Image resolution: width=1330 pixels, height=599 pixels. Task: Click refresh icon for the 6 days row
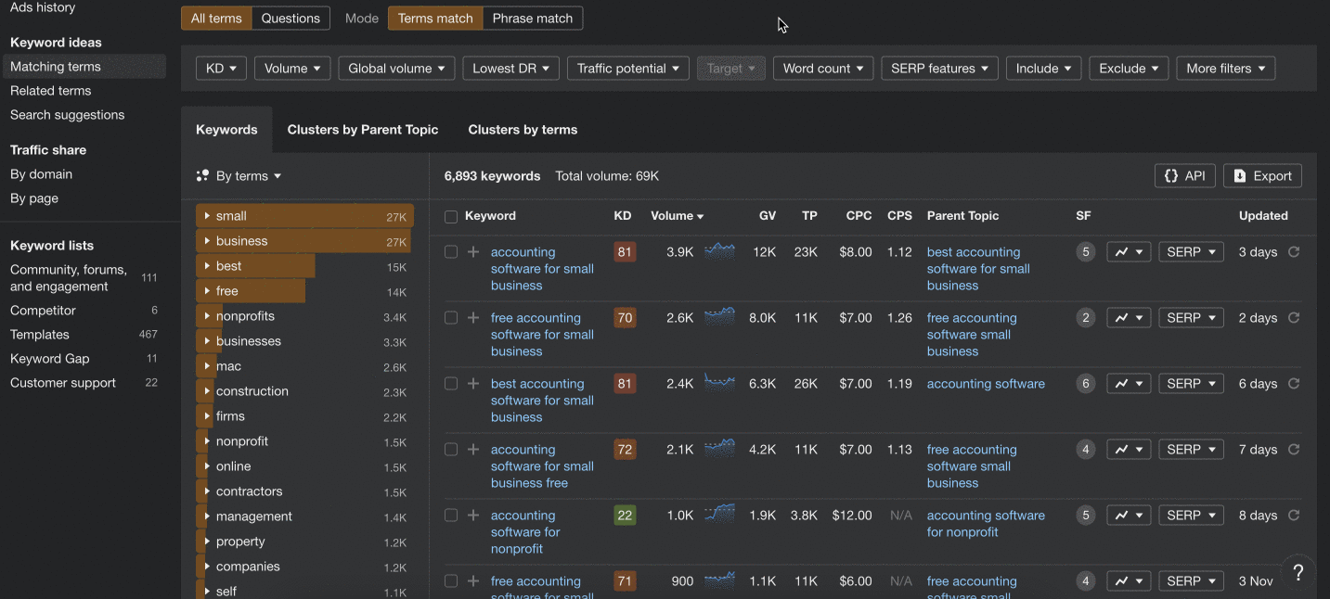tap(1294, 384)
